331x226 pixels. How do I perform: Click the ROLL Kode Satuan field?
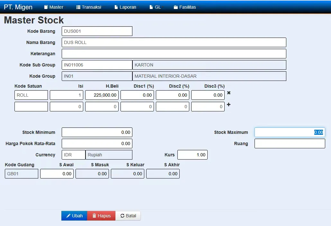[x=31, y=95]
